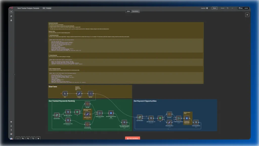Select the upper Postgres node in green section
The height and width of the screenshot is (146, 259).
(x=68, y=112)
